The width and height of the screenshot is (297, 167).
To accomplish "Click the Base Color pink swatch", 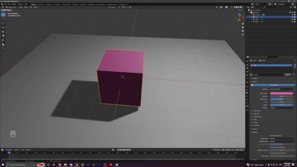I will (281, 93).
